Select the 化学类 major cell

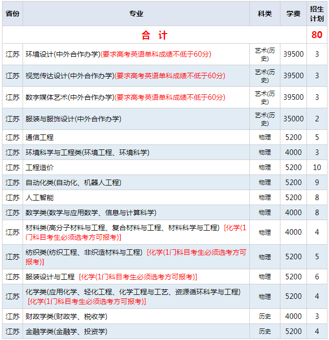coord(136,296)
